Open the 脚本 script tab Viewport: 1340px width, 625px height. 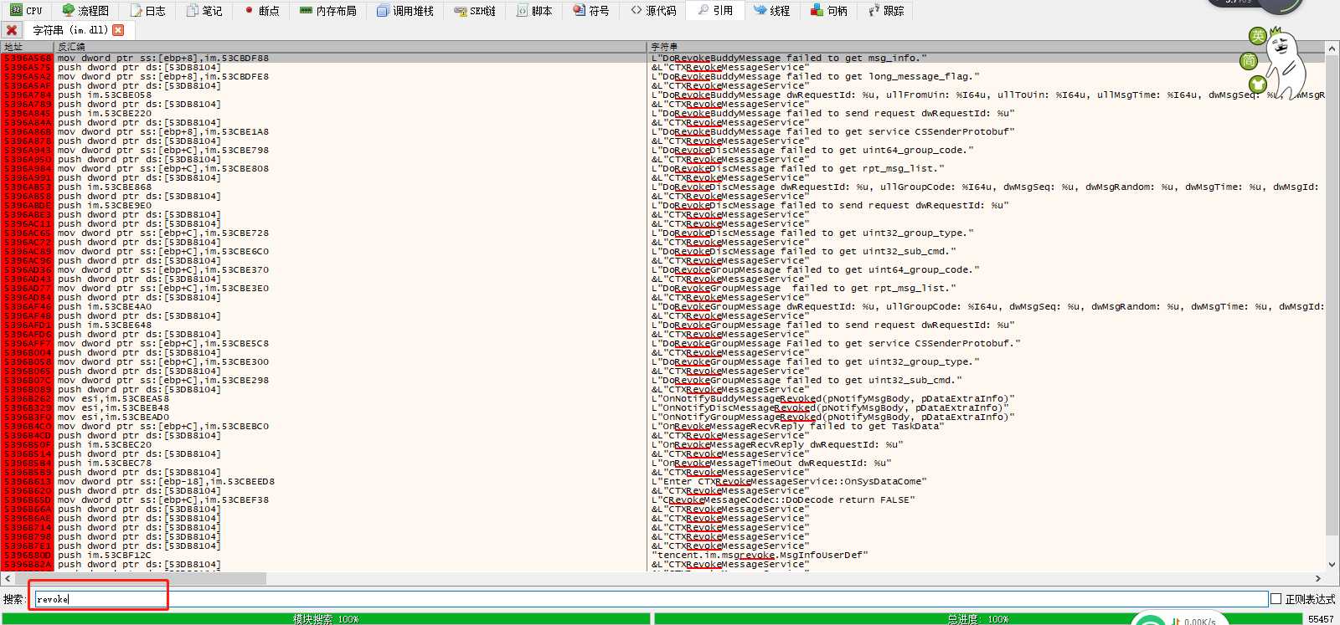[x=534, y=11]
